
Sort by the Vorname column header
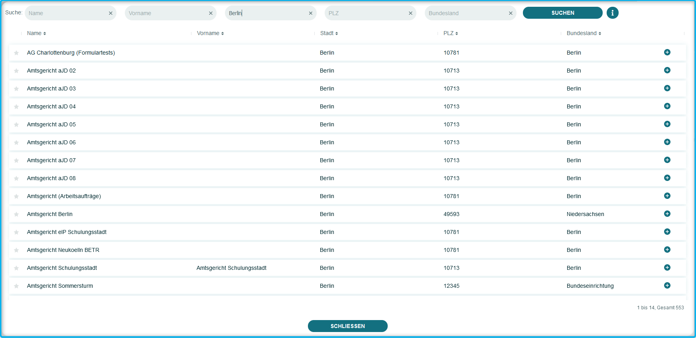pyautogui.click(x=210, y=33)
